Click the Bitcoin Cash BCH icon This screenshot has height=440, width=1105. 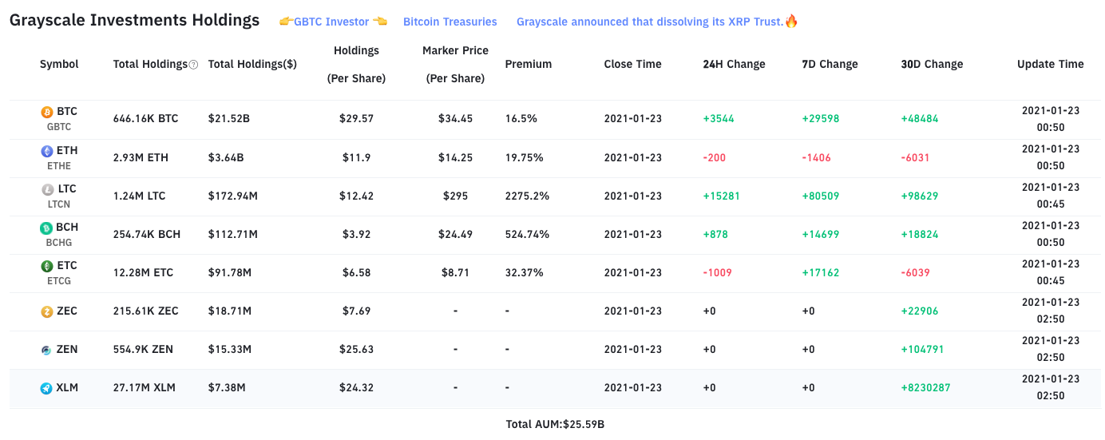[46, 228]
